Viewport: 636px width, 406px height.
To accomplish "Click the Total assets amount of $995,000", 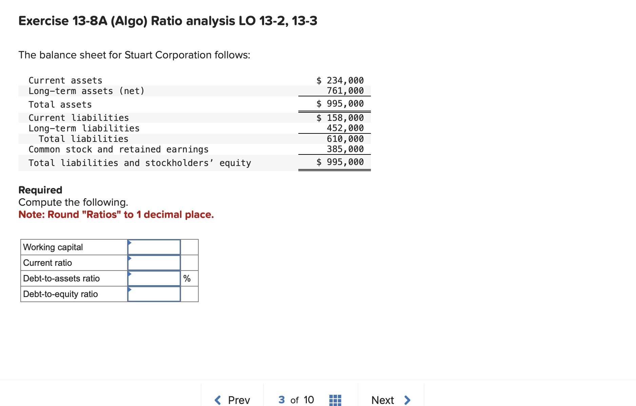I will [340, 104].
